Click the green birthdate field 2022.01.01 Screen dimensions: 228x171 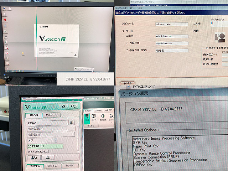click(x=45, y=146)
